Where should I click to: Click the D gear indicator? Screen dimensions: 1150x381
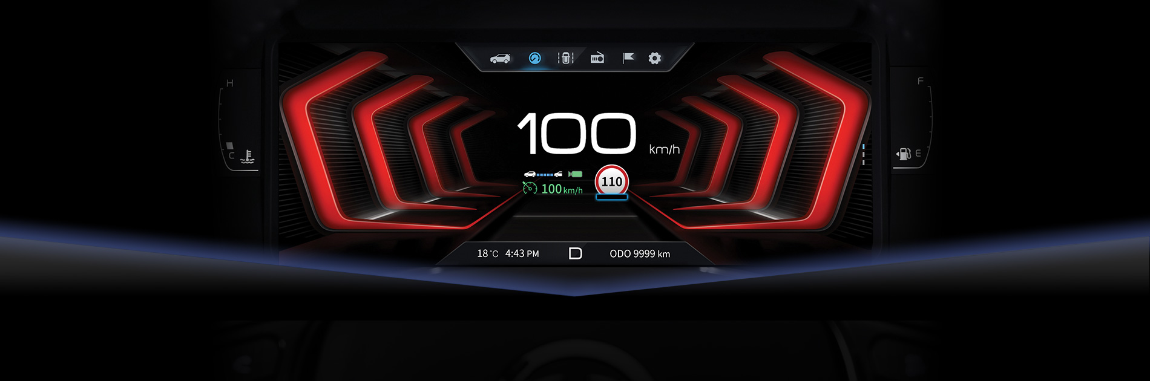(x=576, y=253)
